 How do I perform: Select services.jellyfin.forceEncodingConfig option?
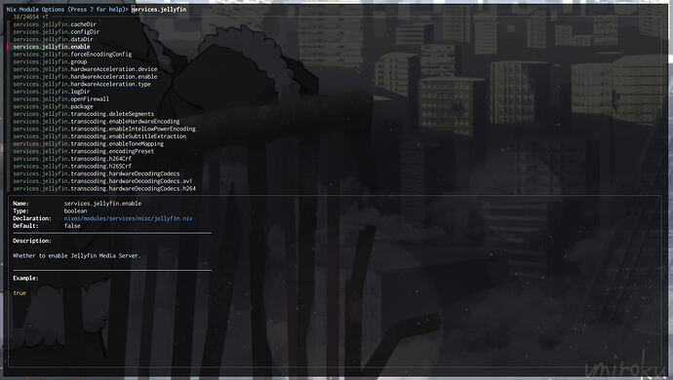tap(72, 55)
